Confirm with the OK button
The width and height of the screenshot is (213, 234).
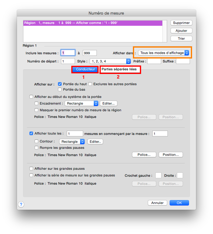pyautogui.click(x=179, y=203)
